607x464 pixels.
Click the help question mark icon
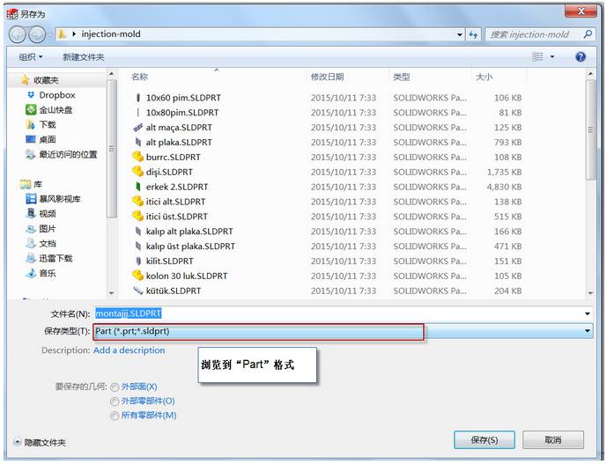click(581, 56)
